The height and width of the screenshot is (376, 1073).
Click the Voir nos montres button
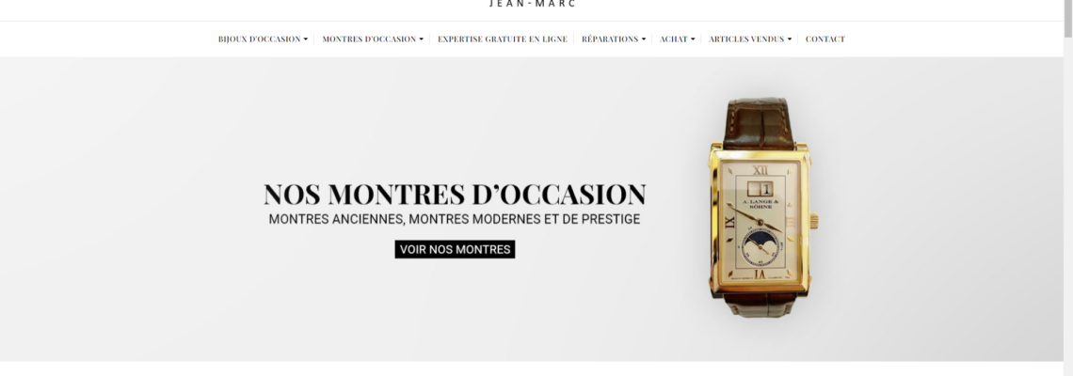coord(455,249)
